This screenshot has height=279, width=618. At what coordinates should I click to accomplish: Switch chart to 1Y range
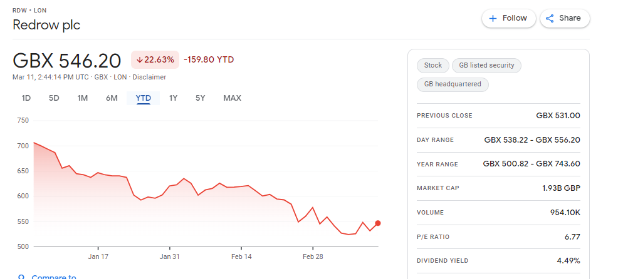(x=173, y=98)
